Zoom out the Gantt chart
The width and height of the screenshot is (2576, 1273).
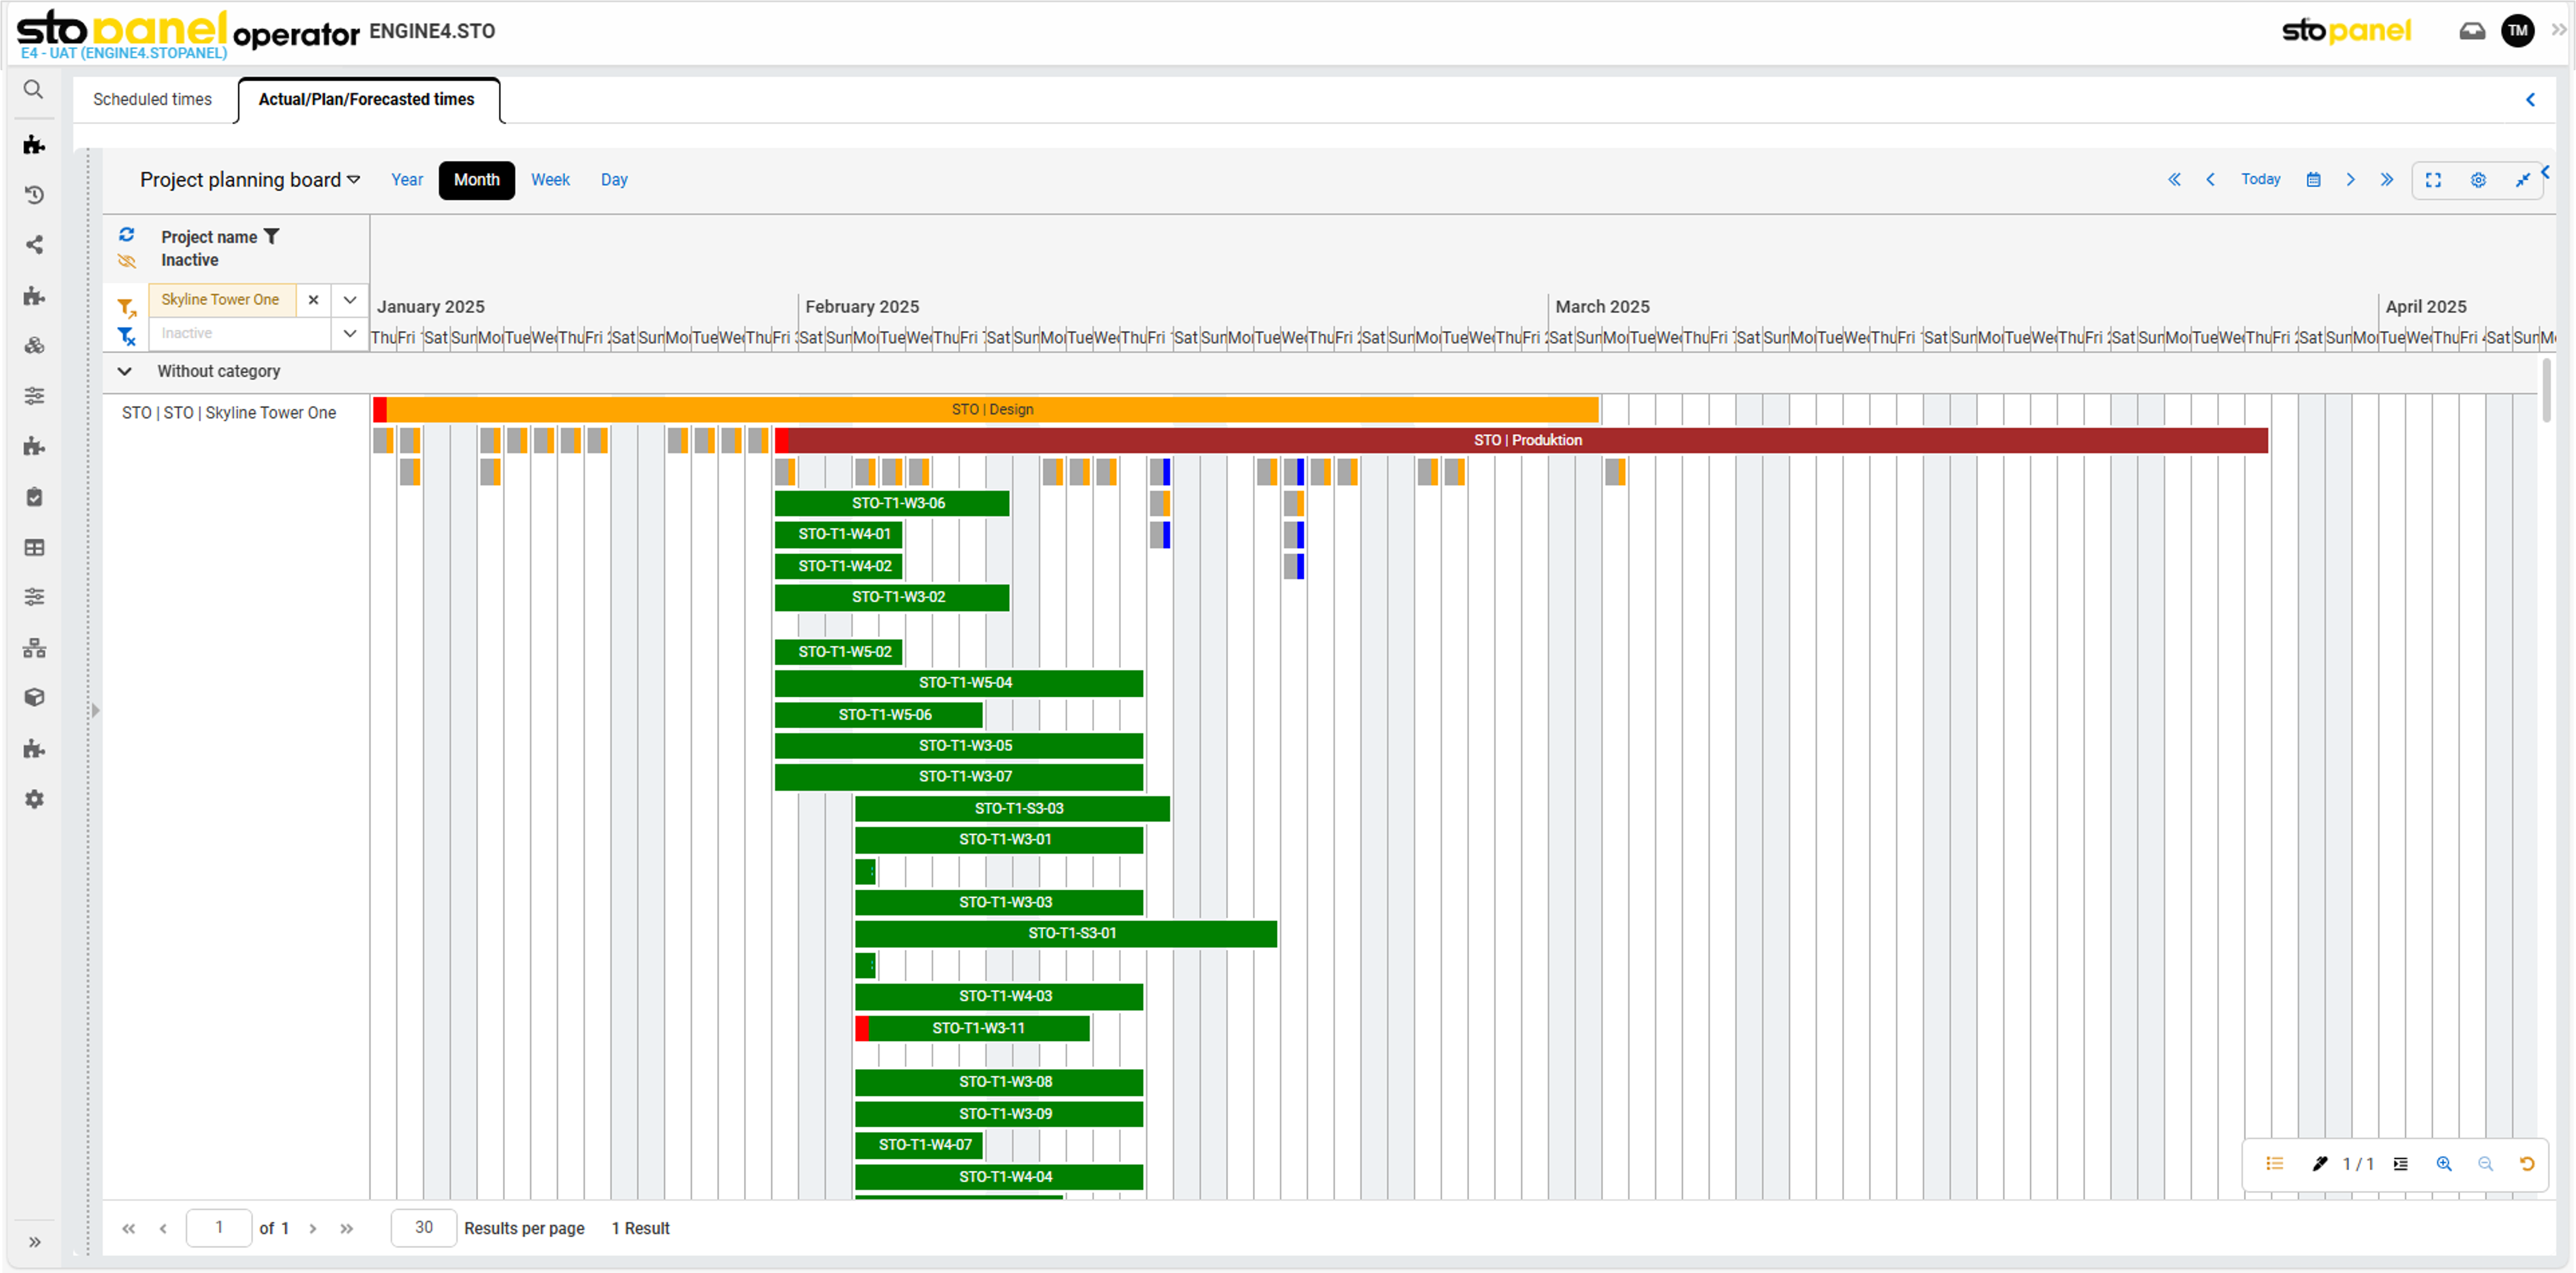click(x=2485, y=1164)
